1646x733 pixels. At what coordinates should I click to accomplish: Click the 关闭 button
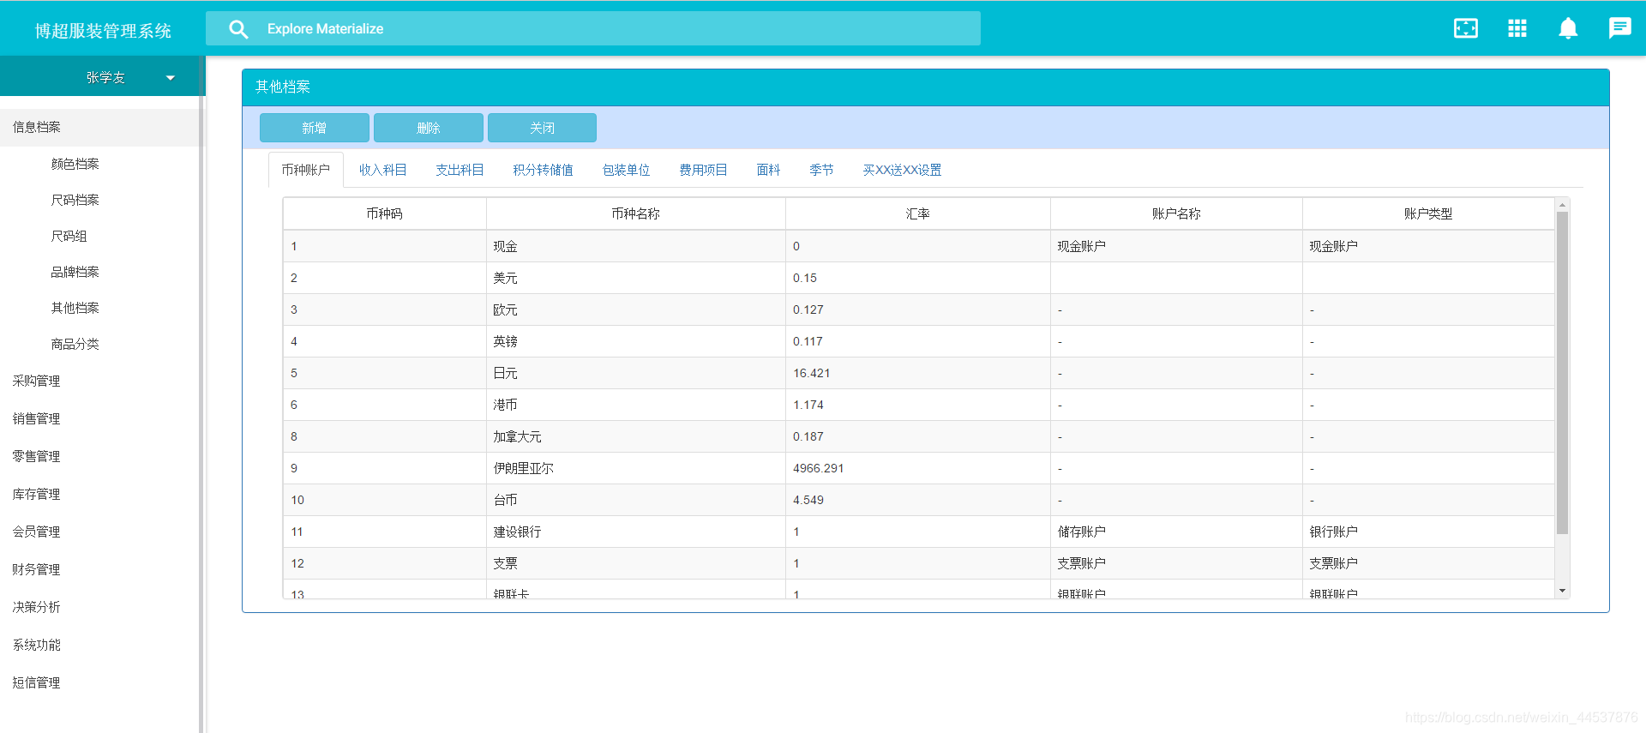(542, 128)
